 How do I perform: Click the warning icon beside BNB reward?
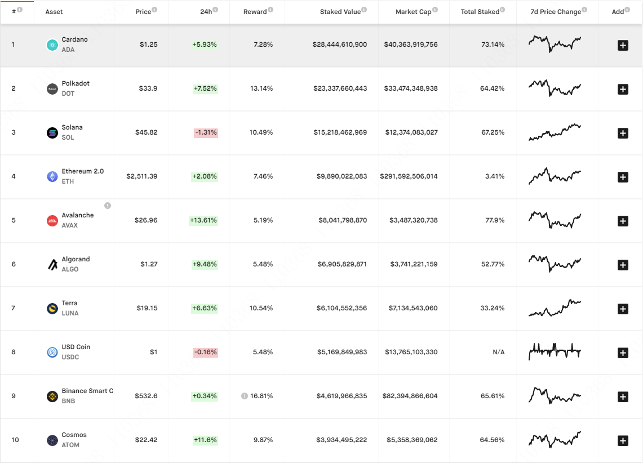tap(245, 396)
